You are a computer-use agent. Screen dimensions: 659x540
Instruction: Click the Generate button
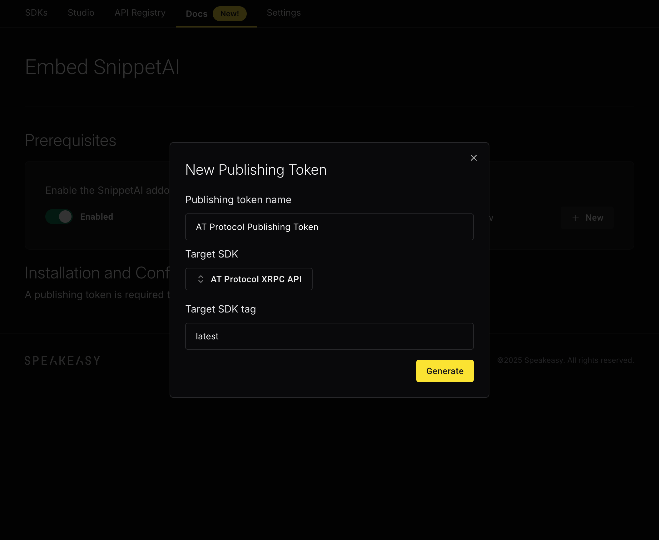[x=445, y=371]
